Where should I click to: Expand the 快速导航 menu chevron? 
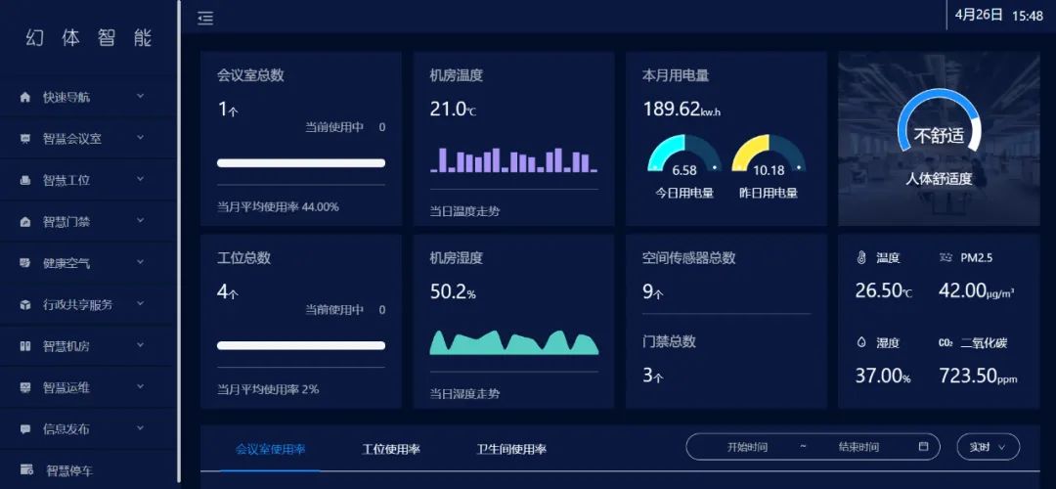click(140, 96)
